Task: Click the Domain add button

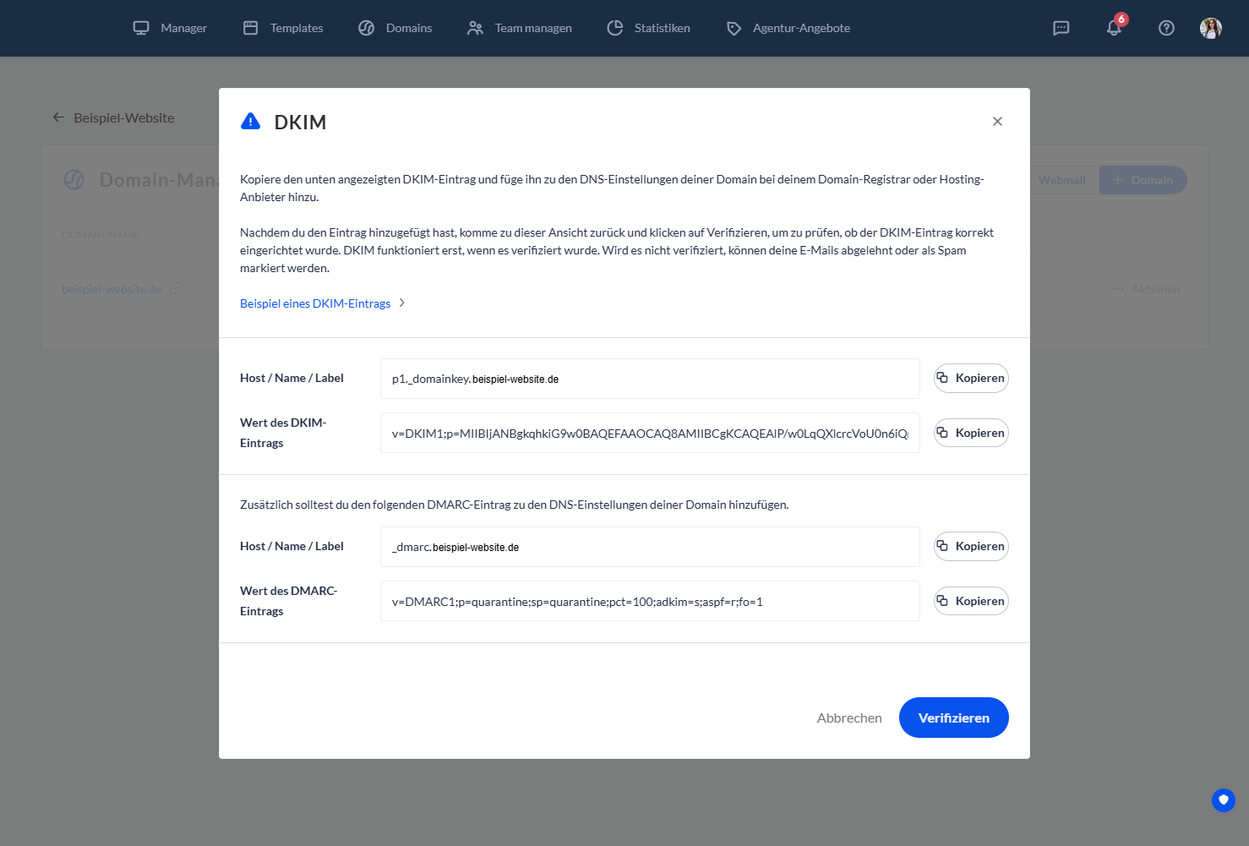Action: [x=1143, y=179]
